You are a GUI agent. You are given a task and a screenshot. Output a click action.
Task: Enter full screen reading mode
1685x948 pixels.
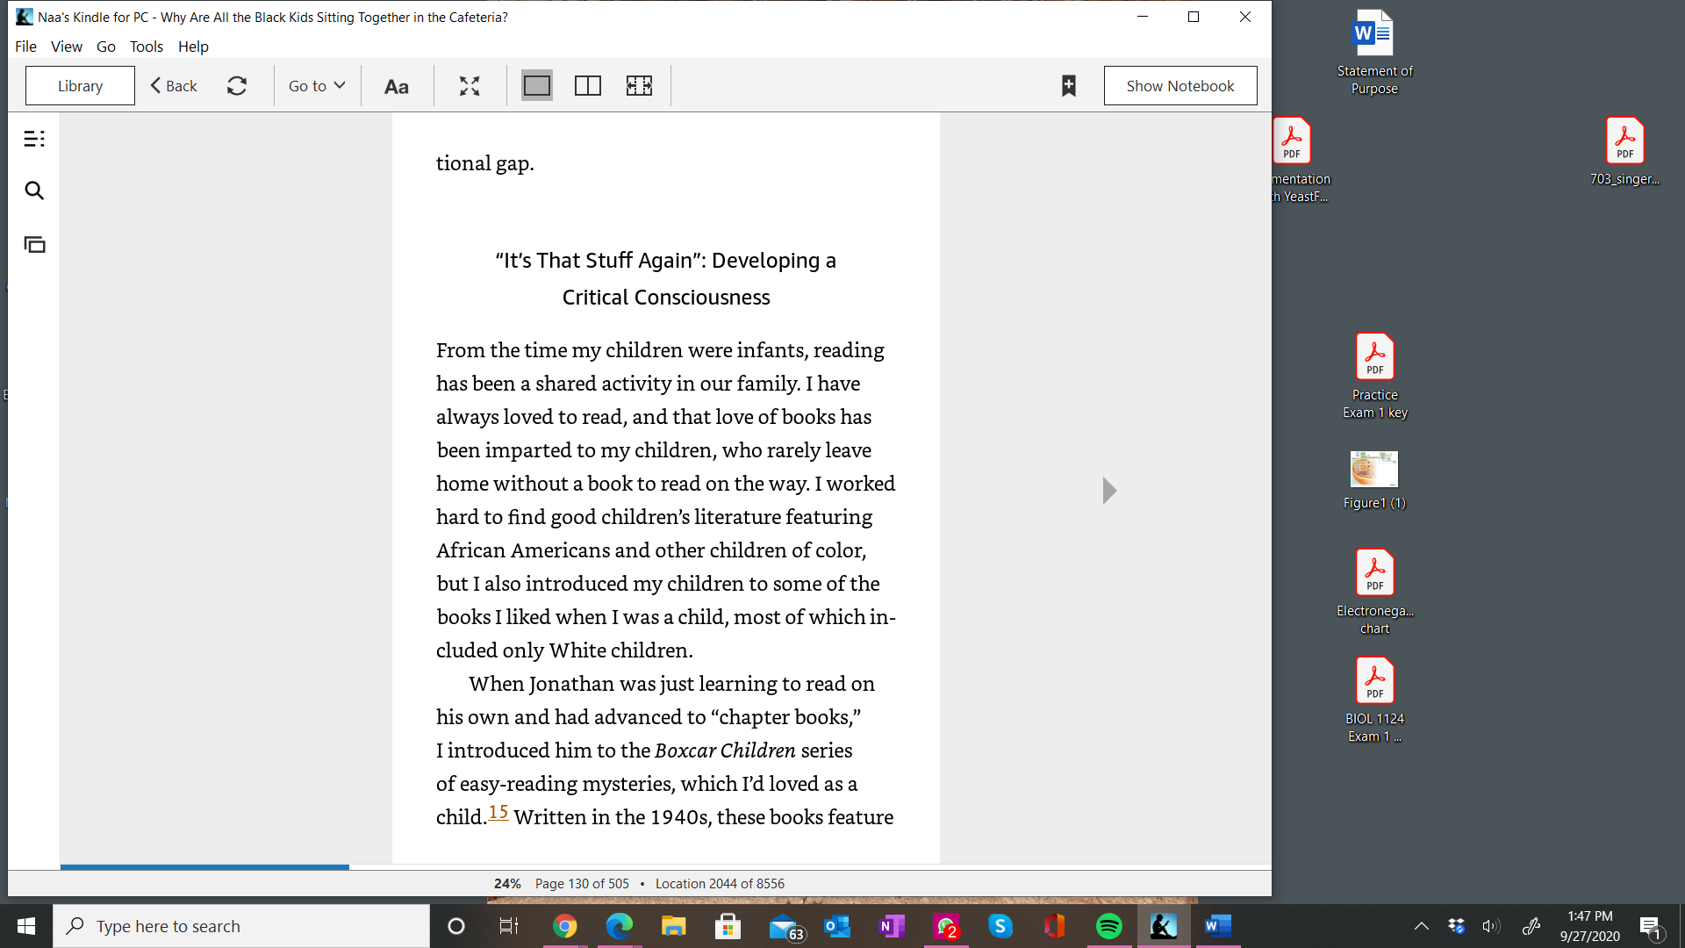coord(470,86)
